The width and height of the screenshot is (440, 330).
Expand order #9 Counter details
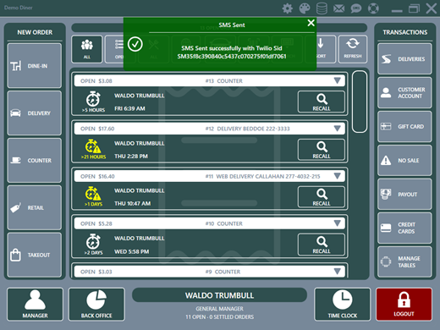[337, 272]
